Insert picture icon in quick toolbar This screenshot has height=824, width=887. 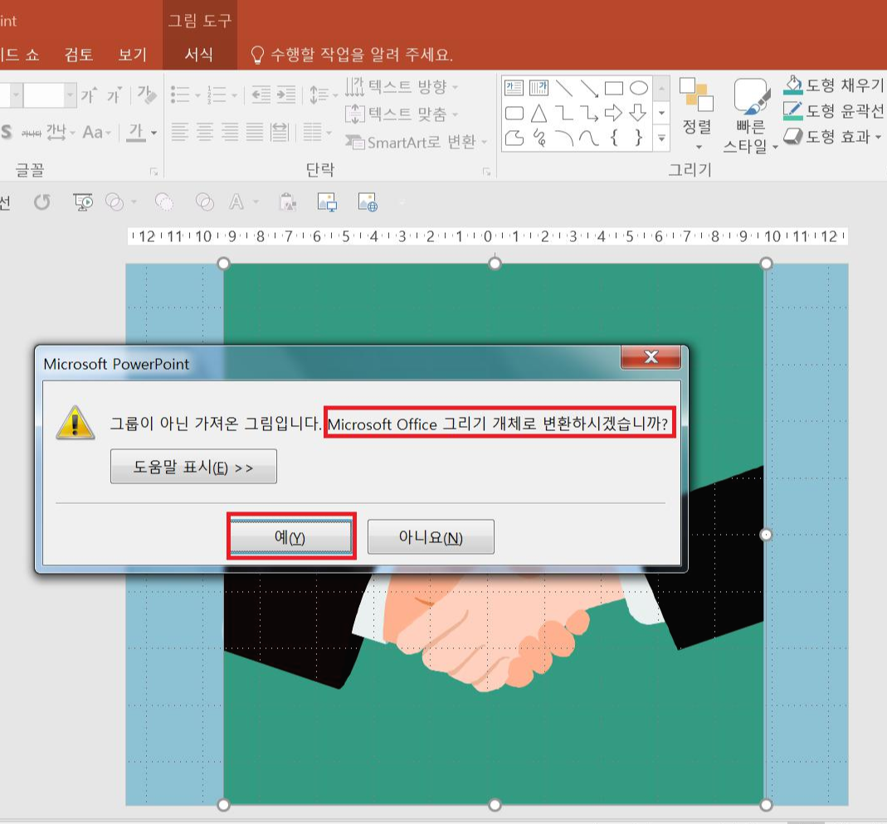click(x=327, y=201)
